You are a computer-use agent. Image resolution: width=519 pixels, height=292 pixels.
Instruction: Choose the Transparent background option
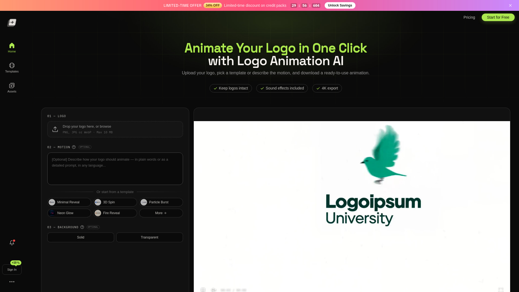click(x=149, y=237)
